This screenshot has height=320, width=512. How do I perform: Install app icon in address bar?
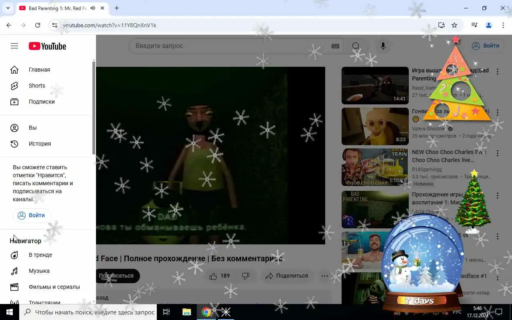point(442,25)
